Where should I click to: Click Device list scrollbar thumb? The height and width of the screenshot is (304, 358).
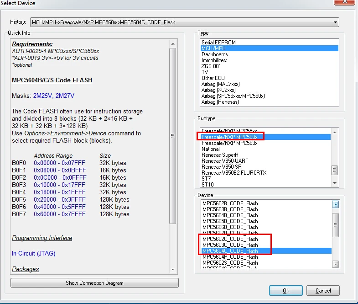[x=335, y=225]
